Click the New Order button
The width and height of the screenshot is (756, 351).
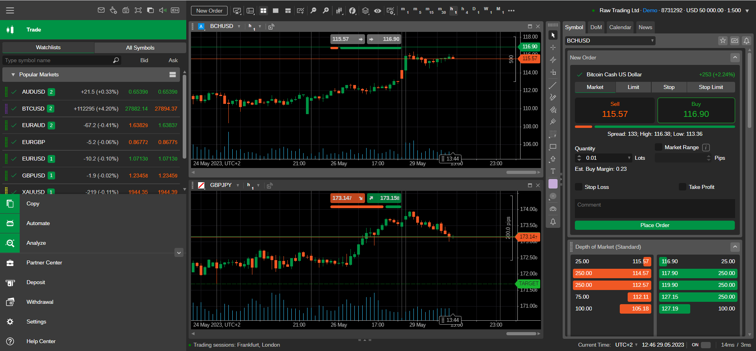coord(209,11)
